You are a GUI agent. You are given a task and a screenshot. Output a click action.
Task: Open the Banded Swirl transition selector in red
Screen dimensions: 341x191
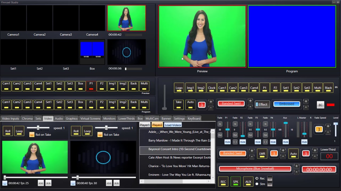coord(231,104)
